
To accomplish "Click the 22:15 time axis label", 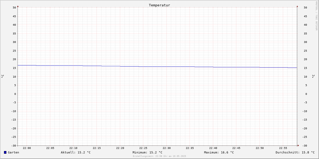I will point(97,148).
